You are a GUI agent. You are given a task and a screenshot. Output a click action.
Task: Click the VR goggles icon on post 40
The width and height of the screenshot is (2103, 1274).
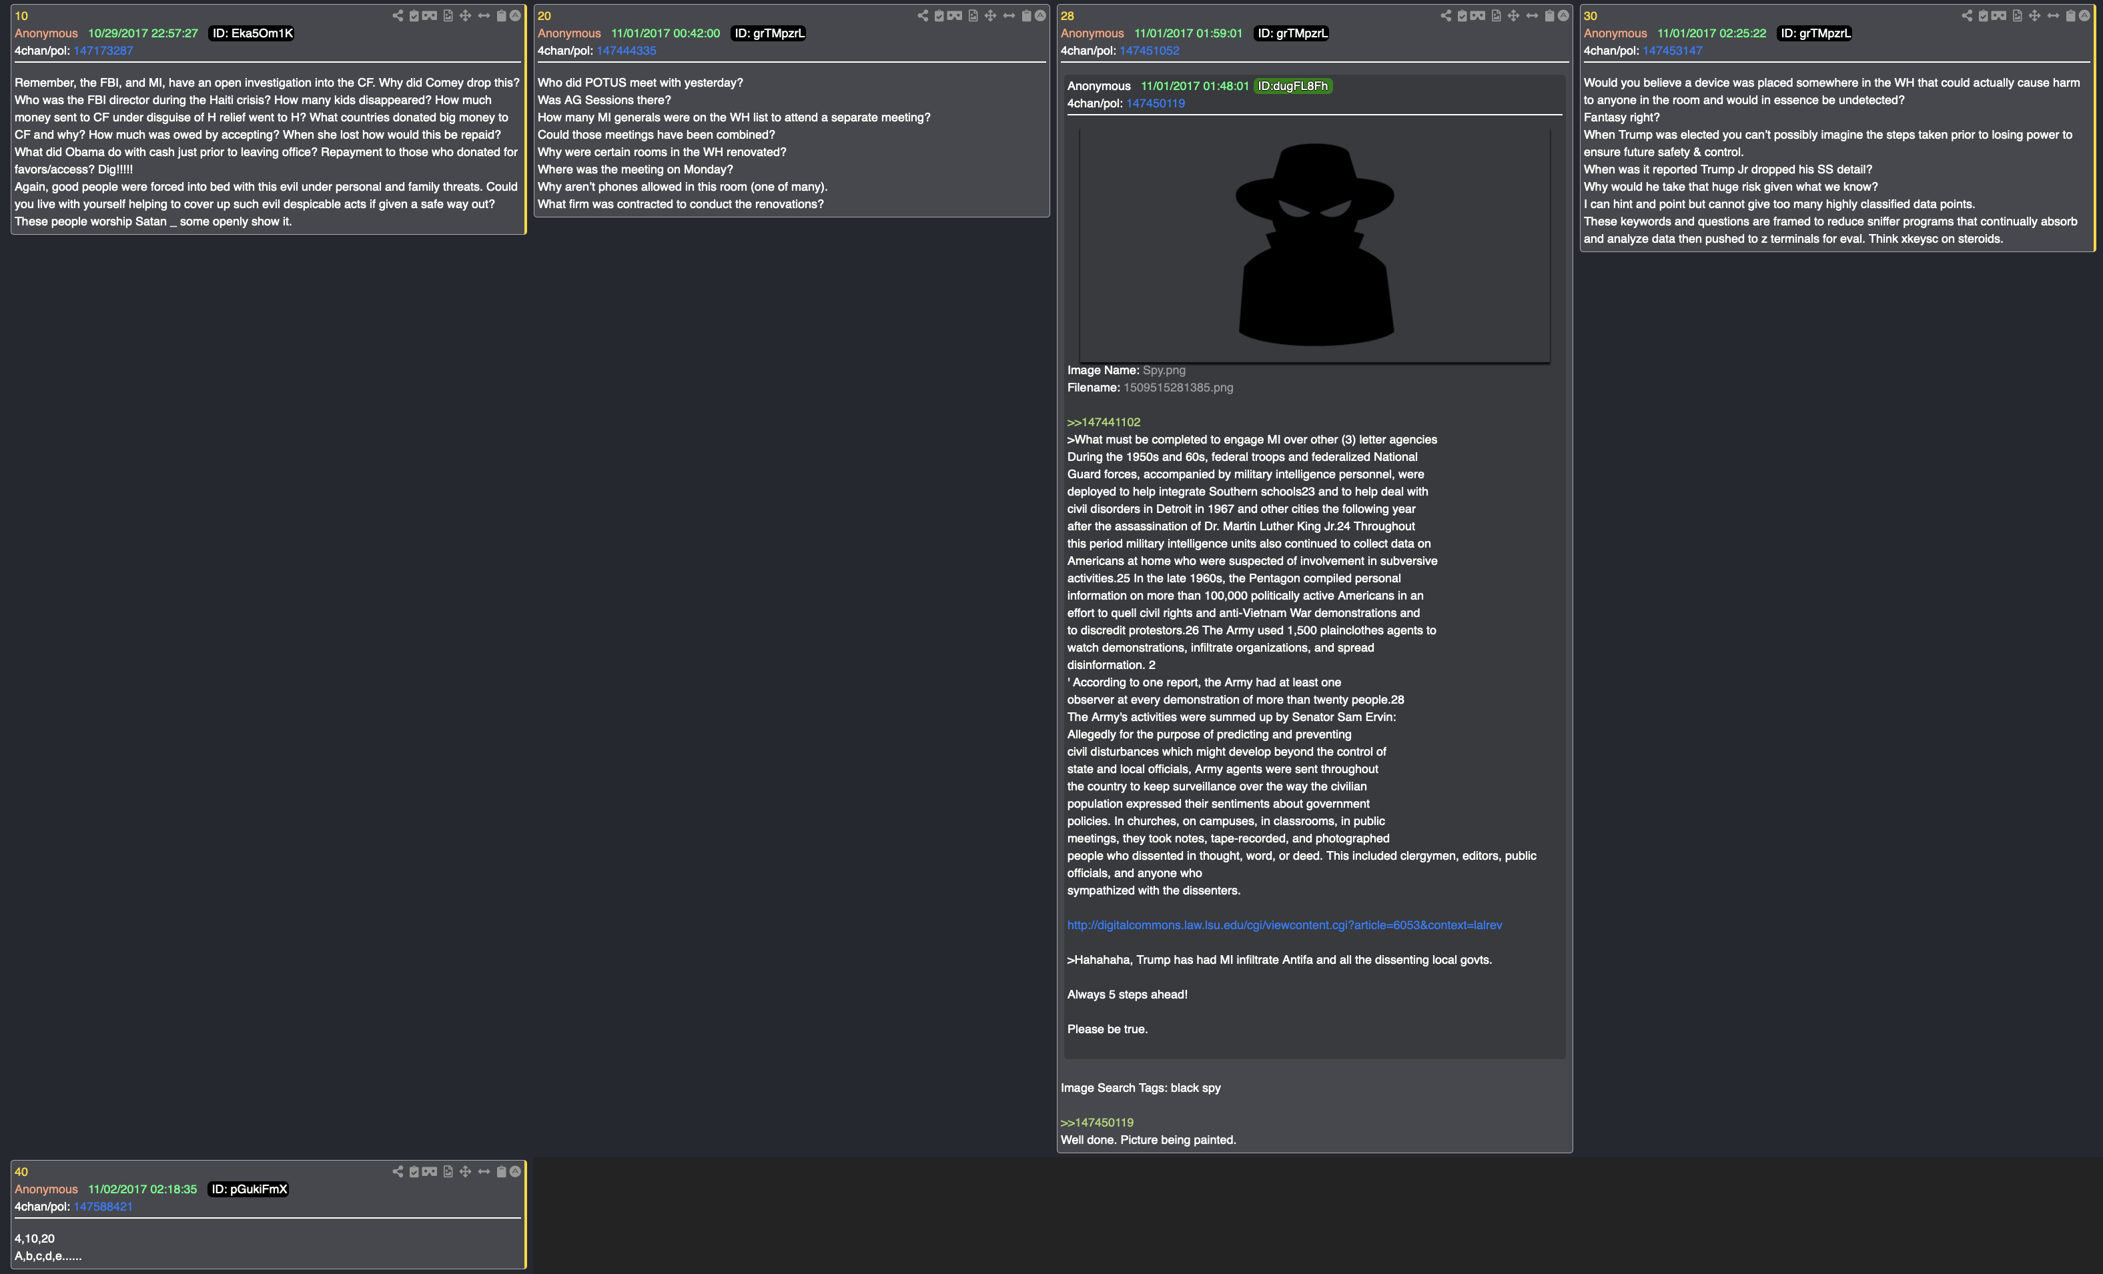coord(429,1171)
